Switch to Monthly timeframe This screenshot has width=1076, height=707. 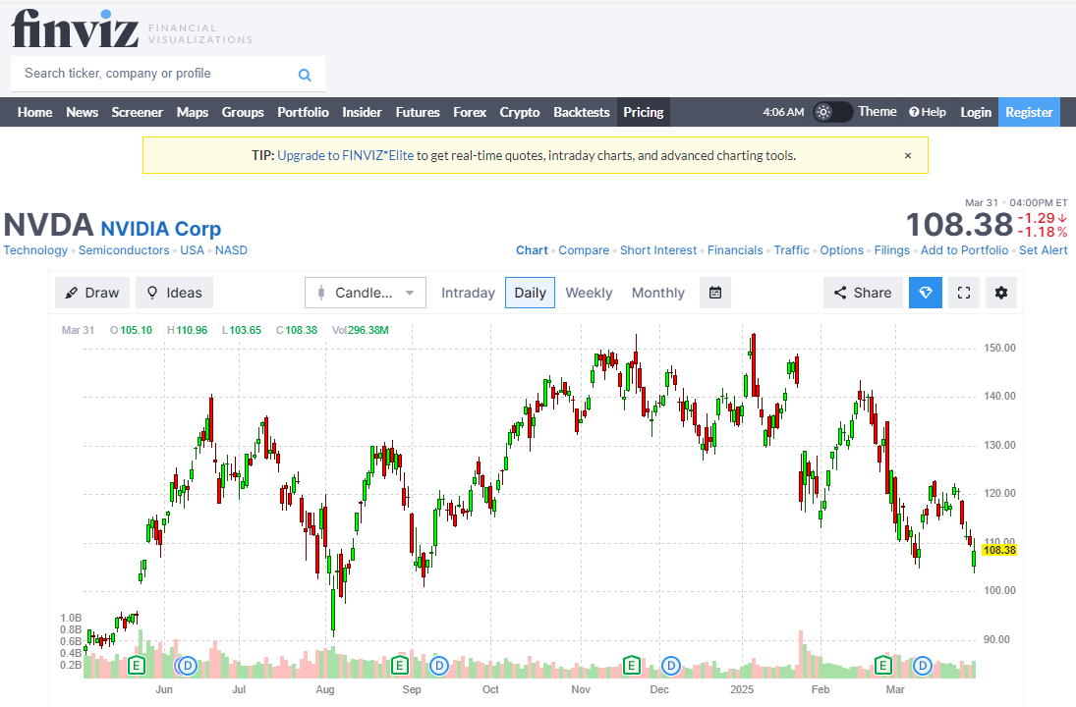point(658,293)
